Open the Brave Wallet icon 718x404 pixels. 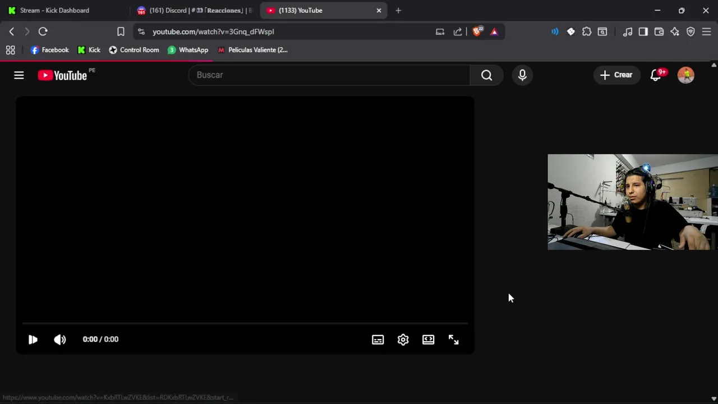click(x=659, y=31)
